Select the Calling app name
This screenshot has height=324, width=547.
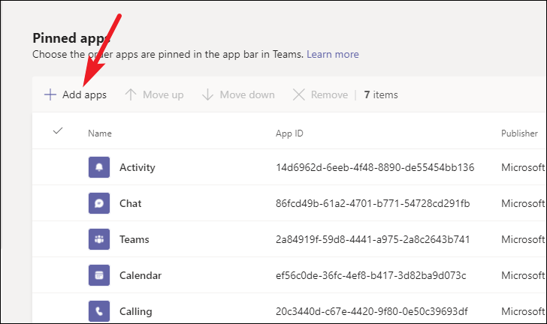pyautogui.click(x=136, y=311)
